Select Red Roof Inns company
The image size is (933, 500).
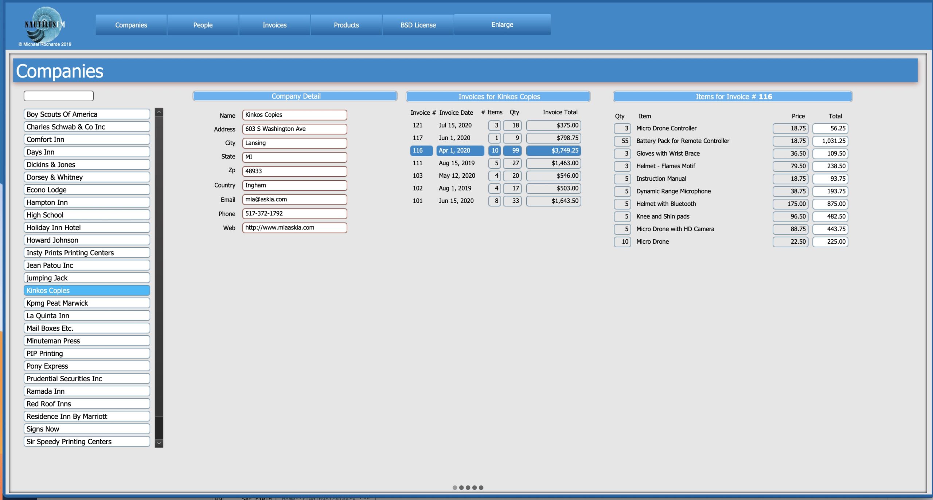87,404
